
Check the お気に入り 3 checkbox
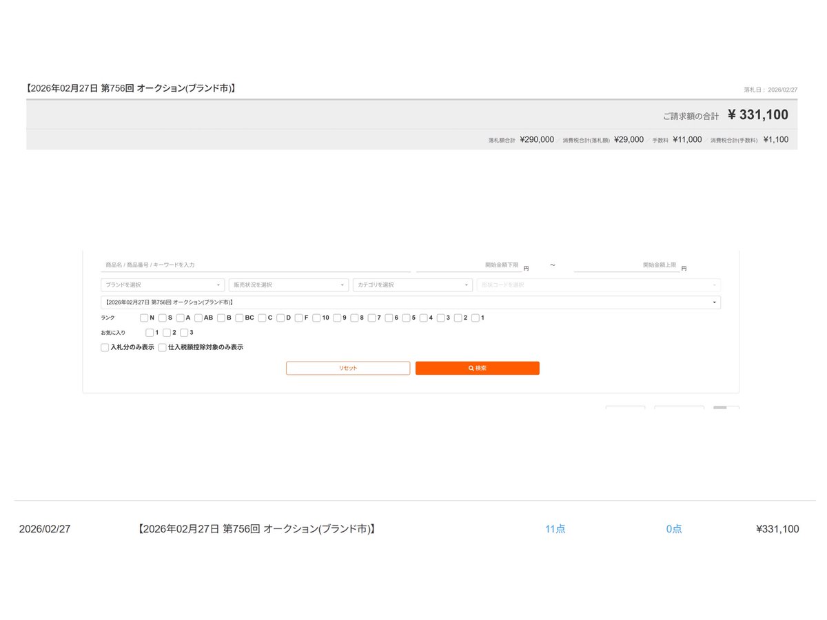pyautogui.click(x=184, y=333)
